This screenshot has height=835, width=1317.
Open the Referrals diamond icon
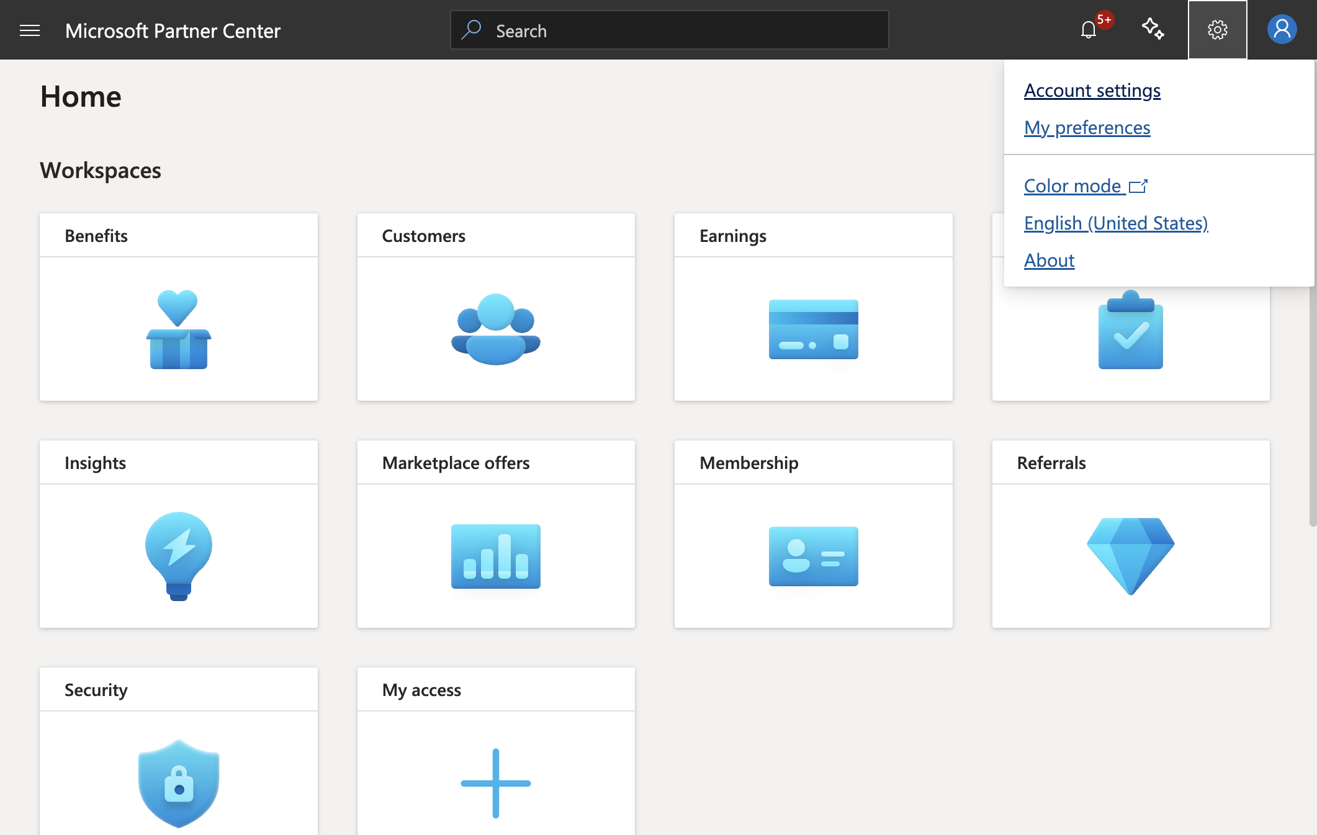1131,556
